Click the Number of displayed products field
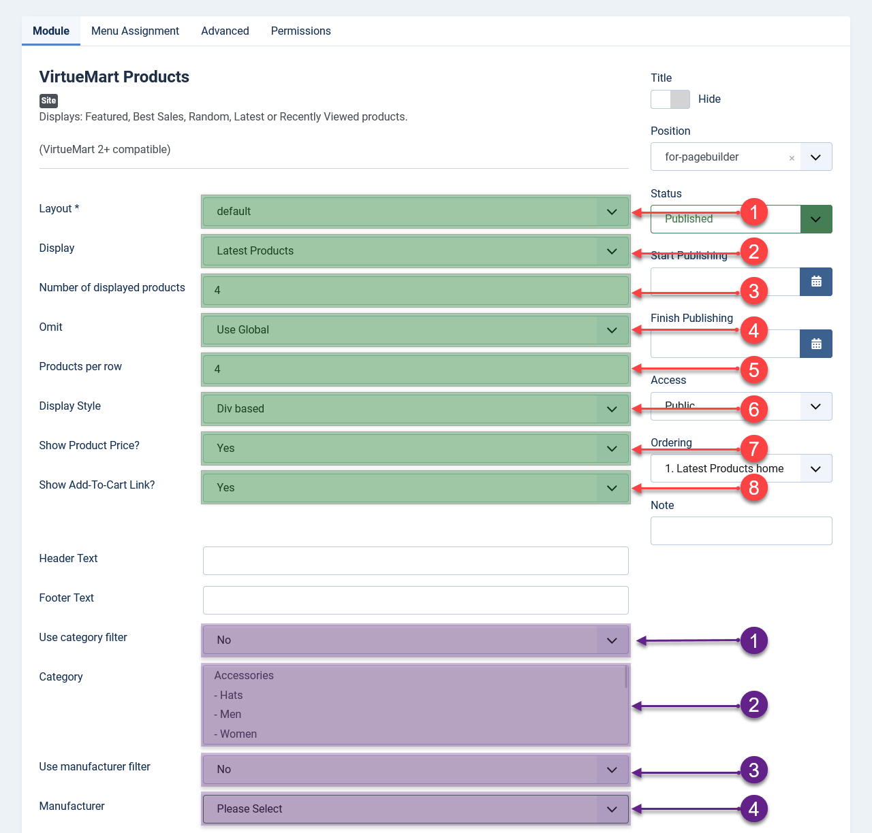872x833 pixels. tap(416, 291)
